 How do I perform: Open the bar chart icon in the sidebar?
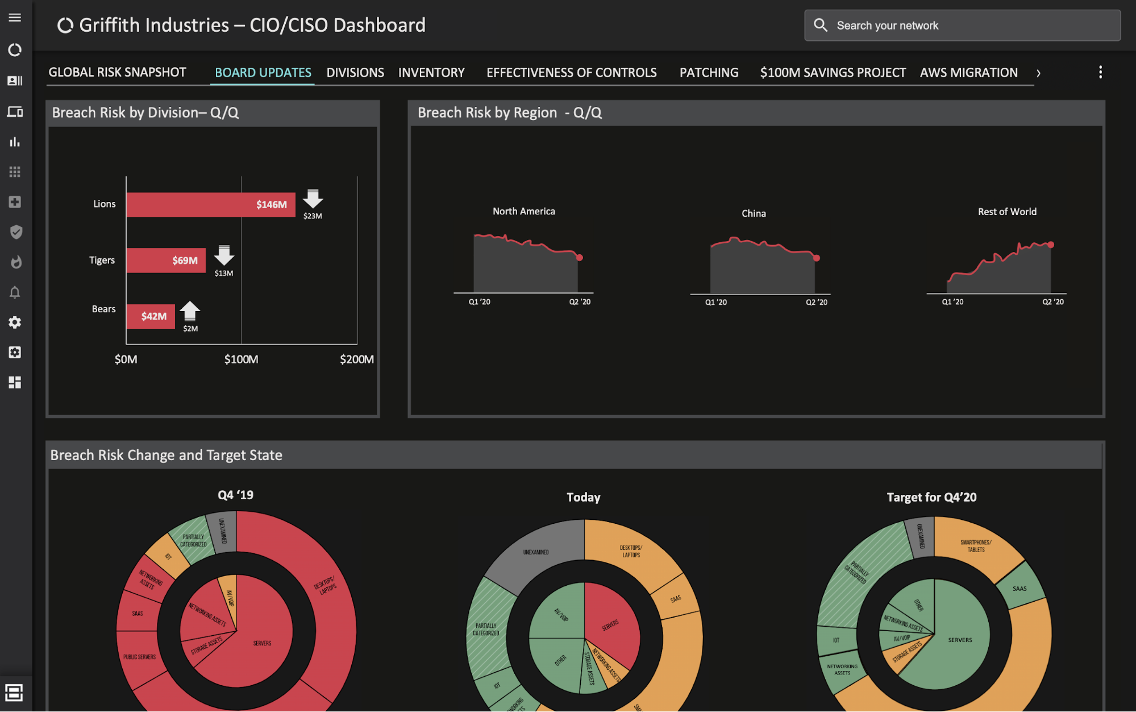point(15,142)
